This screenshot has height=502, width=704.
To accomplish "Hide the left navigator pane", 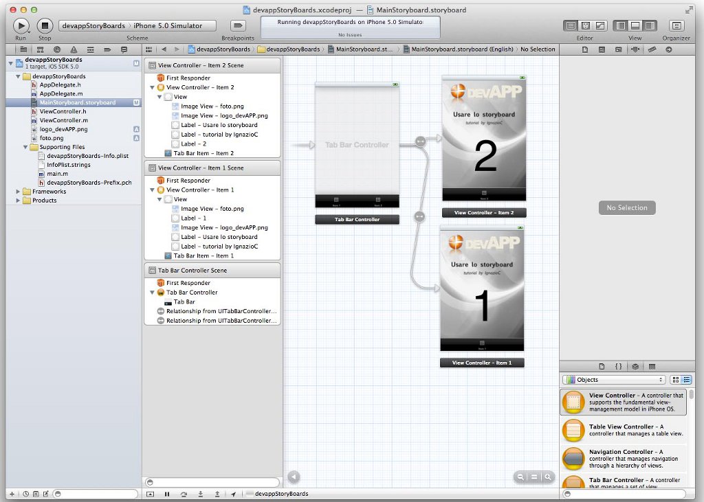I will (x=620, y=25).
